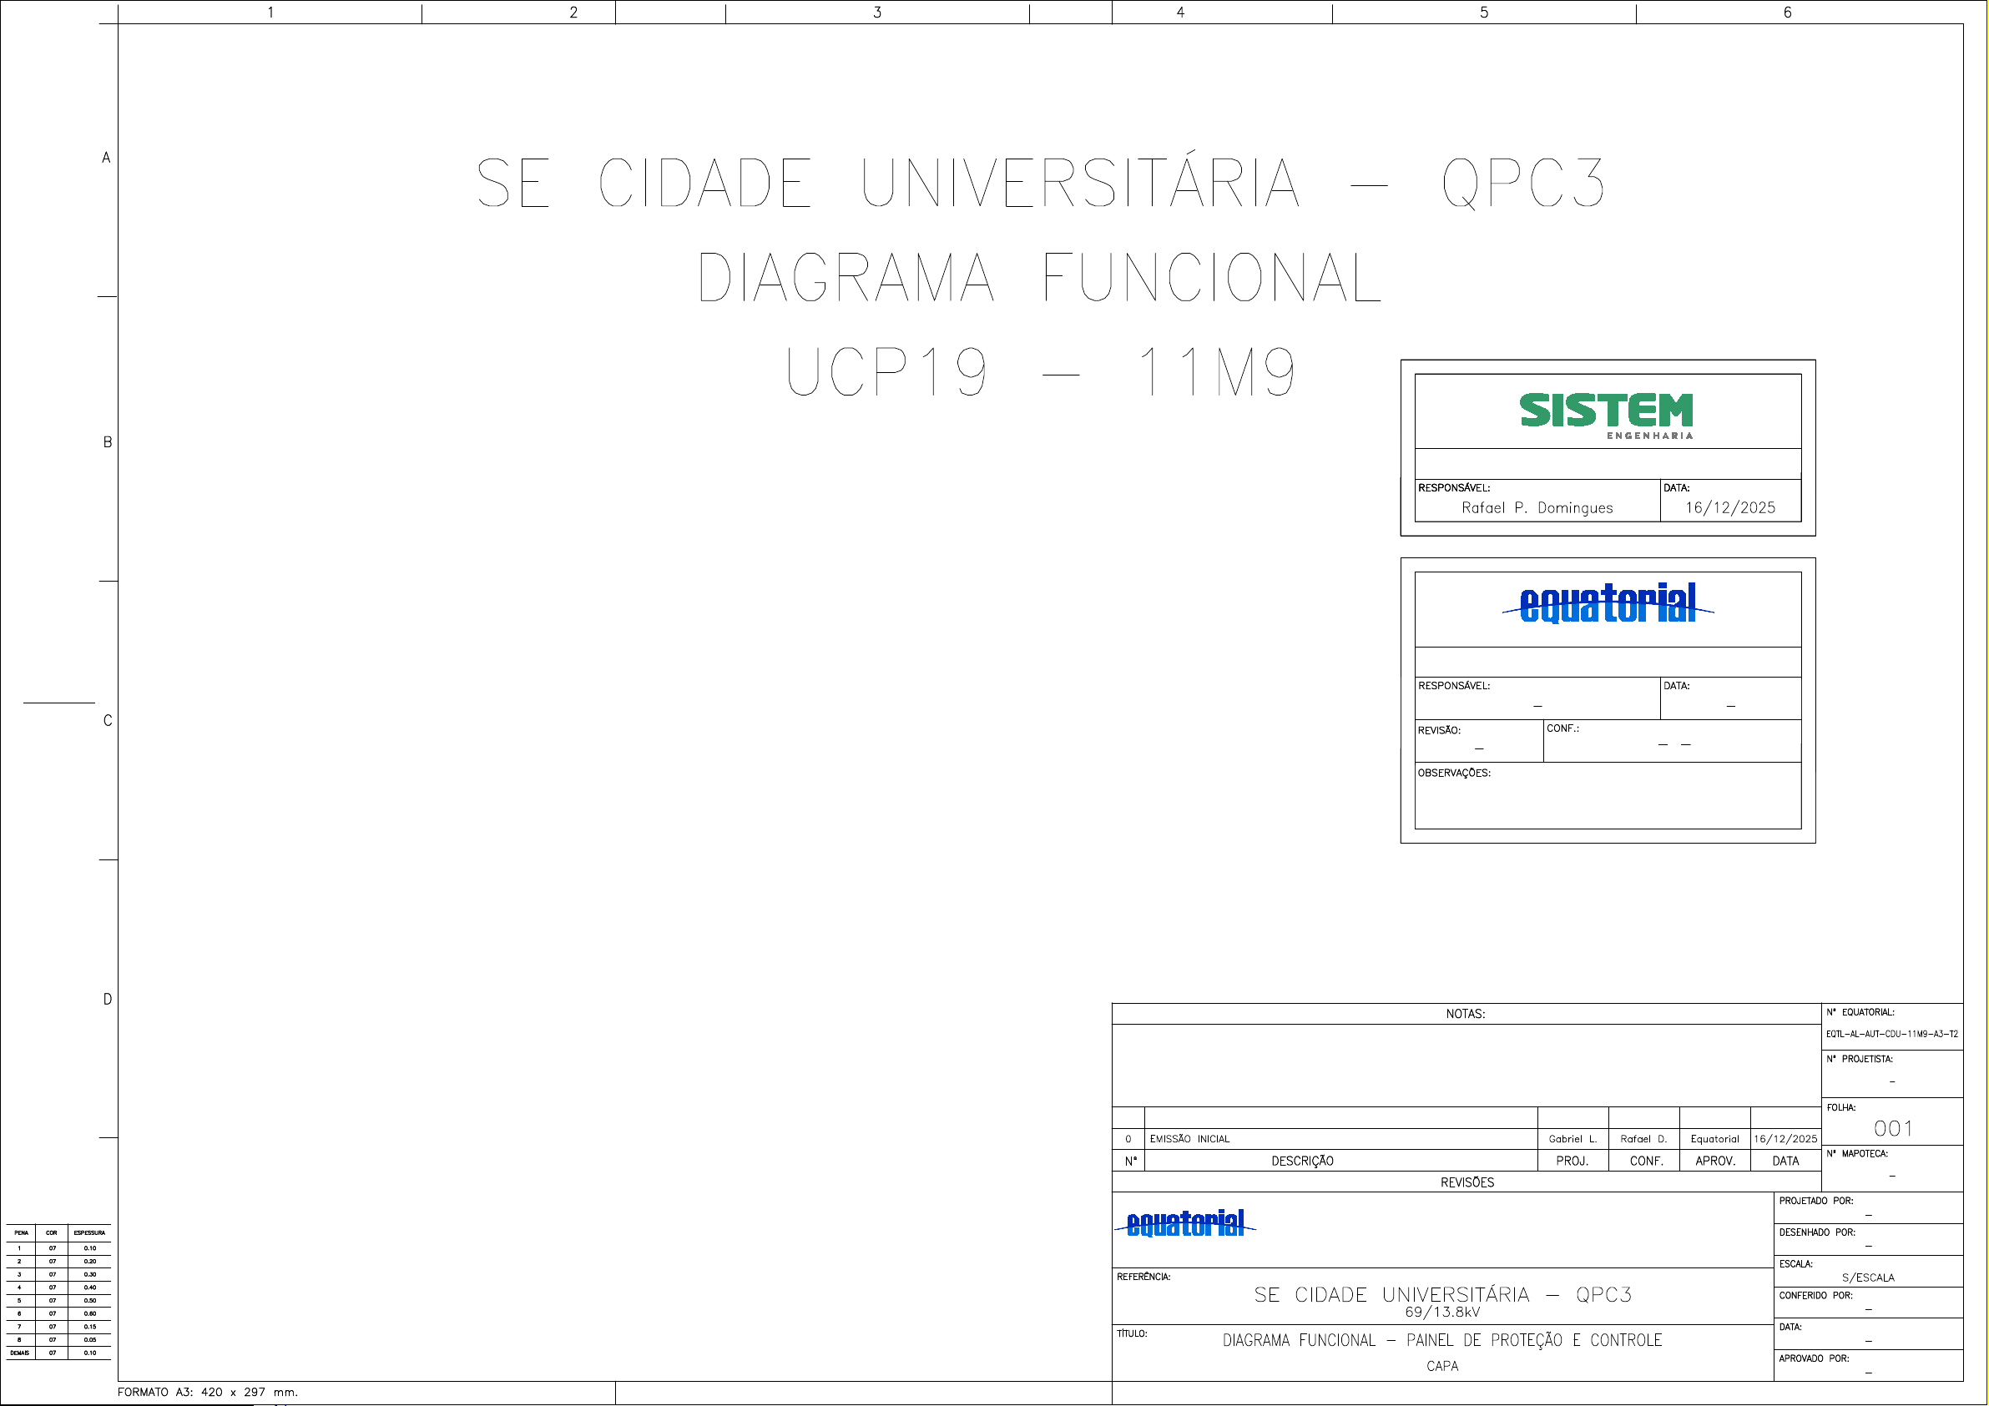Click the large equatorial logo in approval box
This screenshot has width=1989, height=1406.
click(x=1607, y=604)
